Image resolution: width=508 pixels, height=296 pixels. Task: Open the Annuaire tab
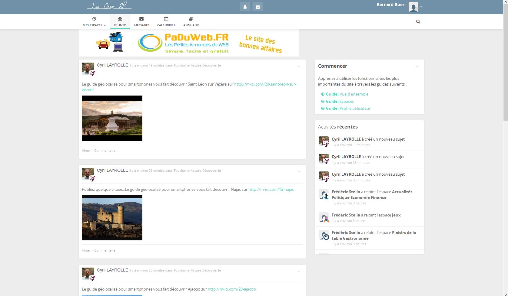(x=191, y=22)
